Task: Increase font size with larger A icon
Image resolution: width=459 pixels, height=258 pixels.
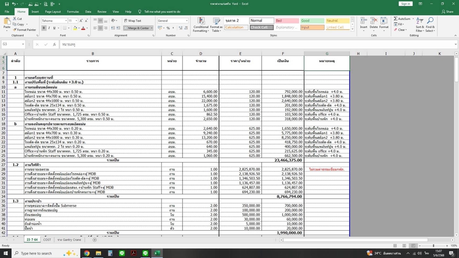Action: tap(81, 21)
